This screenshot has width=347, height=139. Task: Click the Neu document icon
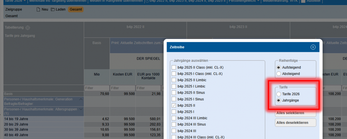(x=38, y=9)
